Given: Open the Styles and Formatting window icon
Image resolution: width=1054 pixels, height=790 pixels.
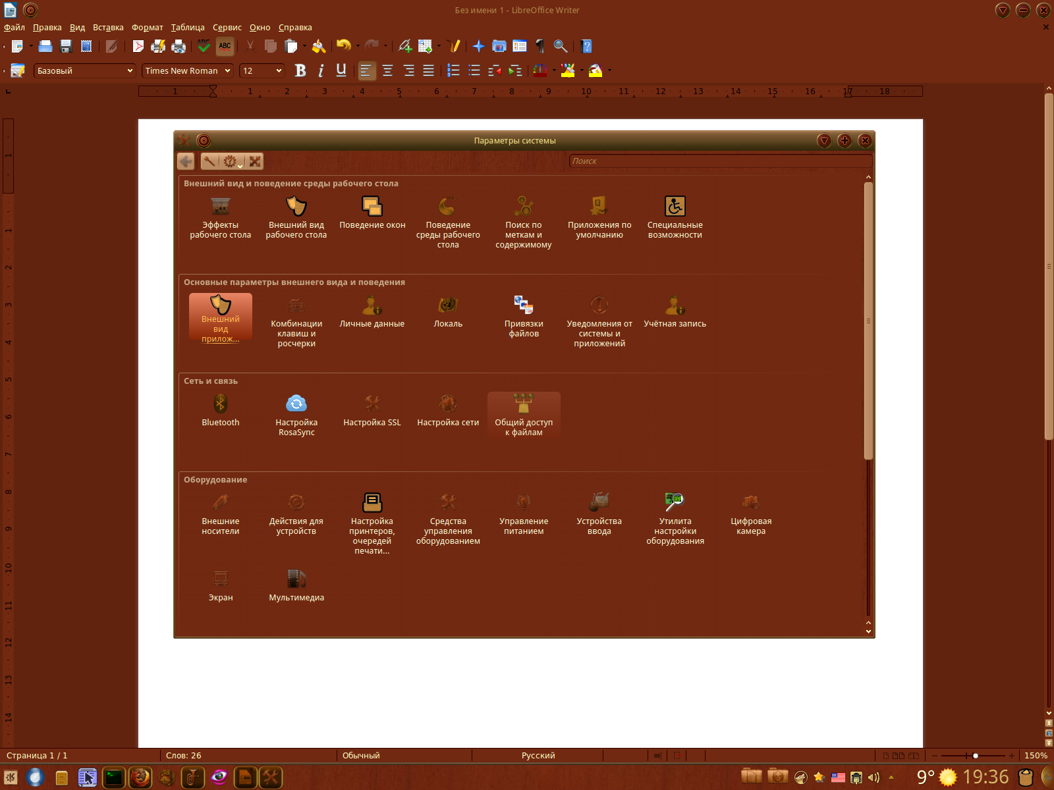Looking at the screenshot, I should tap(18, 70).
